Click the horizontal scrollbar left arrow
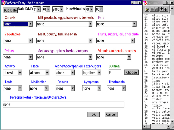This screenshot has width=174, height=130. point(145,126)
